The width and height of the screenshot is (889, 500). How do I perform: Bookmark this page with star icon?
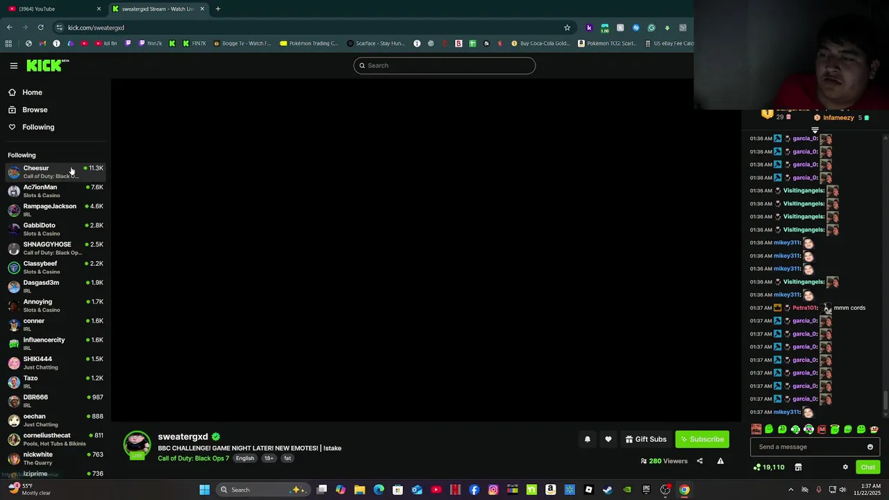tap(567, 28)
